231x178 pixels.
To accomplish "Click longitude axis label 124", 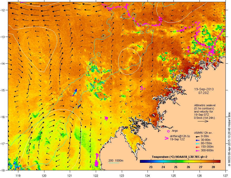I will 148,175.
